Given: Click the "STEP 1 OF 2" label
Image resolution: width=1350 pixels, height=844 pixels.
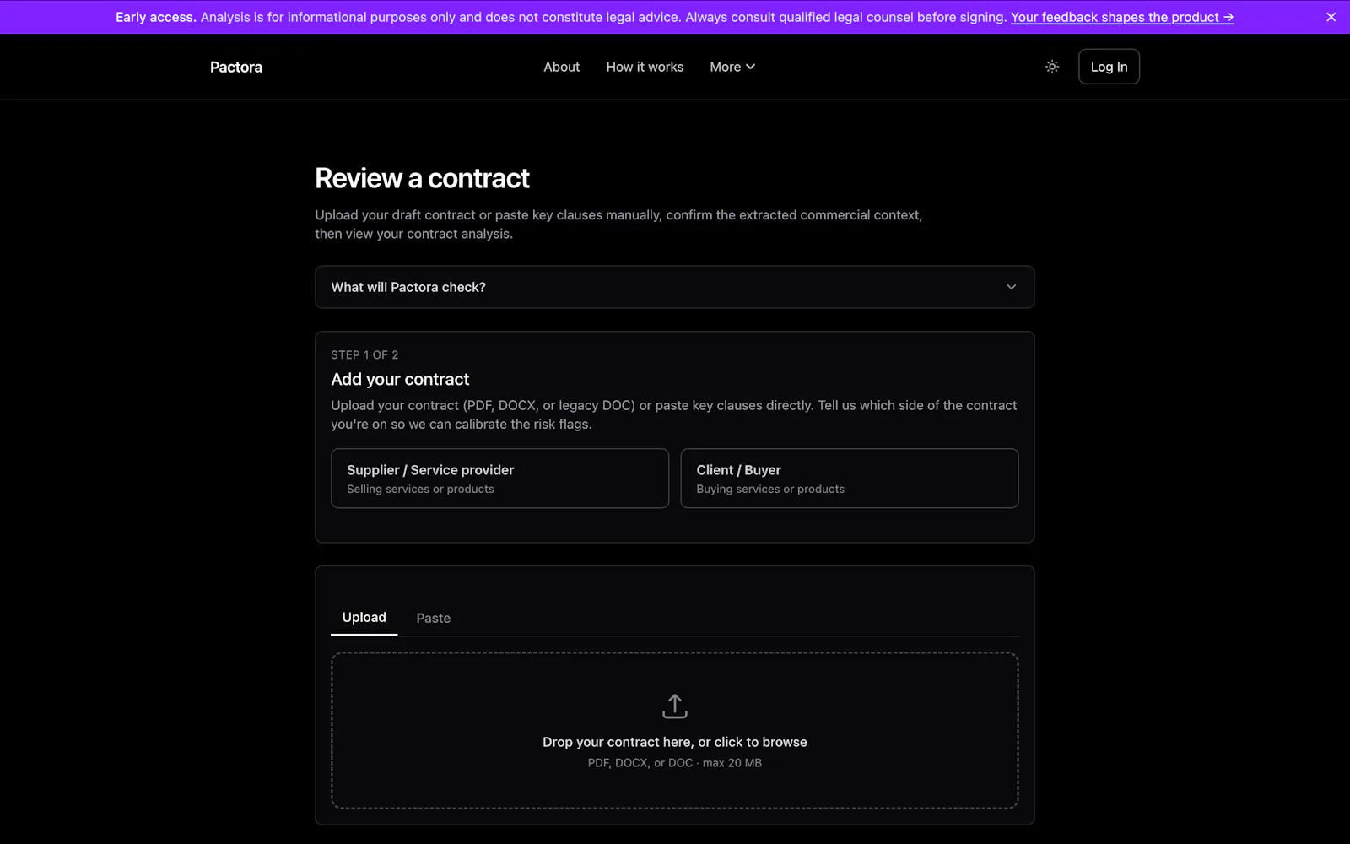Looking at the screenshot, I should click(x=364, y=354).
